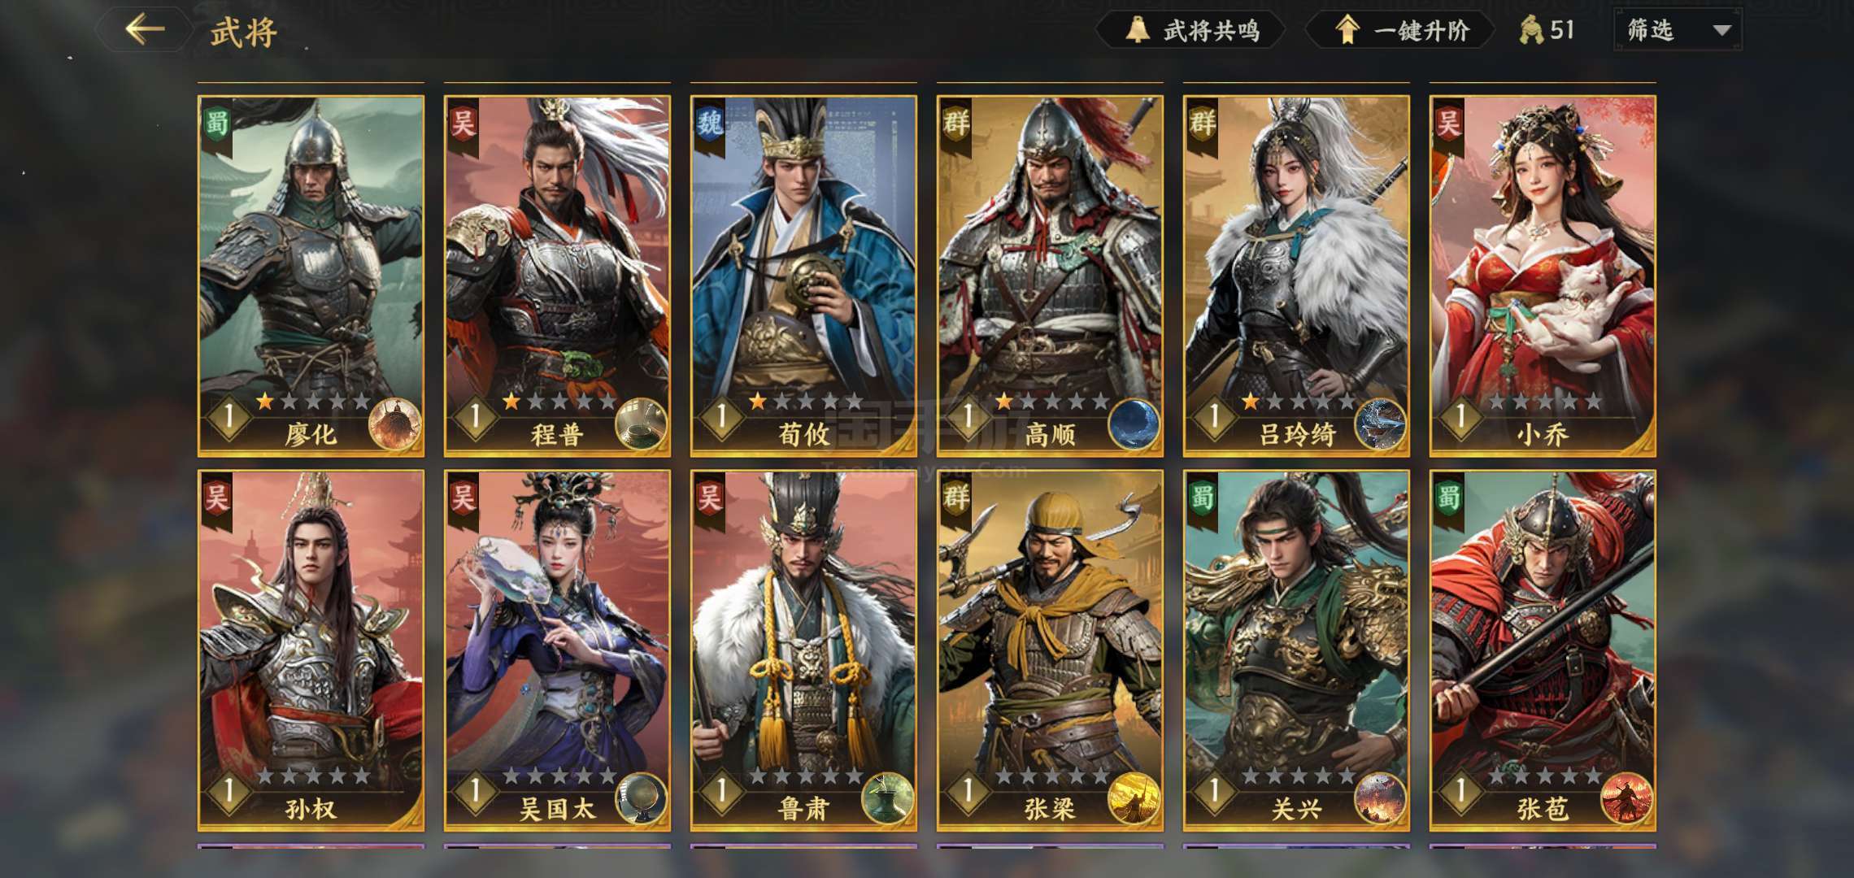This screenshot has height=878, width=1854.
Task: Open the 孙权 general card
Action: (x=311, y=650)
